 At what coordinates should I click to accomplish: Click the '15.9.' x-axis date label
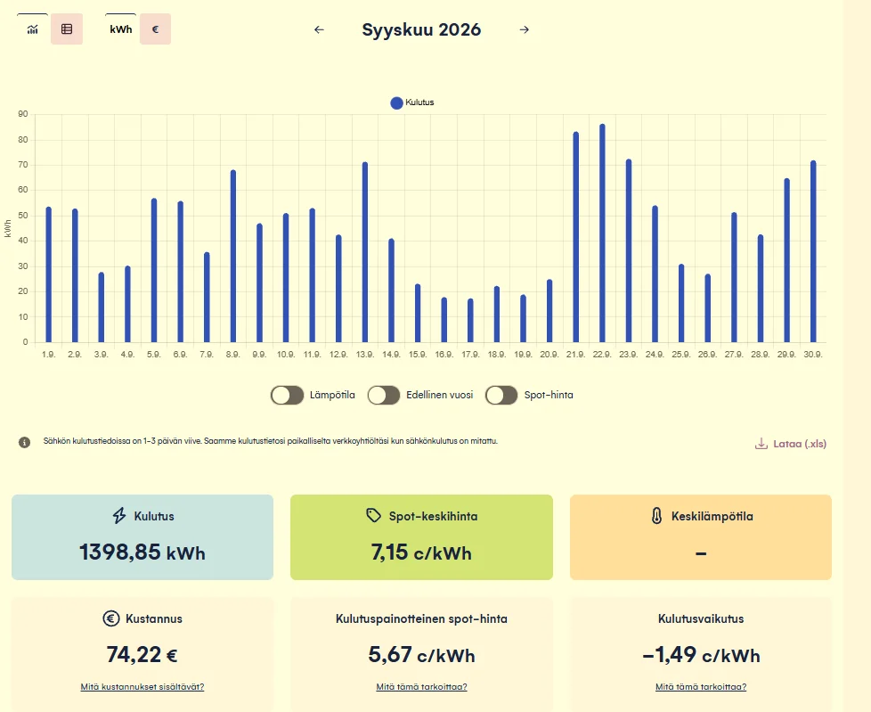click(x=418, y=355)
